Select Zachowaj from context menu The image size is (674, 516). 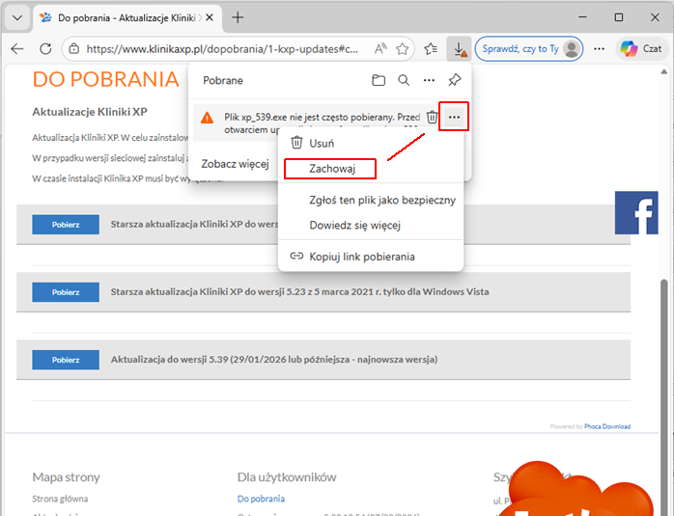point(332,169)
